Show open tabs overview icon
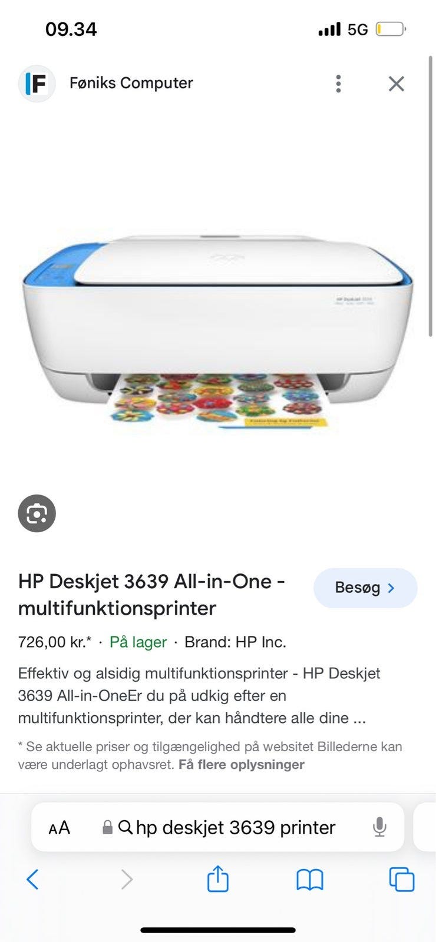Image resolution: width=436 pixels, height=942 pixels. click(x=402, y=880)
